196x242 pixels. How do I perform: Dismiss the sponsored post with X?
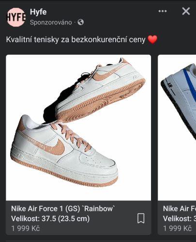tap(186, 11)
